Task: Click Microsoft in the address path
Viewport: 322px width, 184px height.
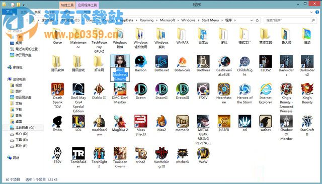Action: [168, 20]
